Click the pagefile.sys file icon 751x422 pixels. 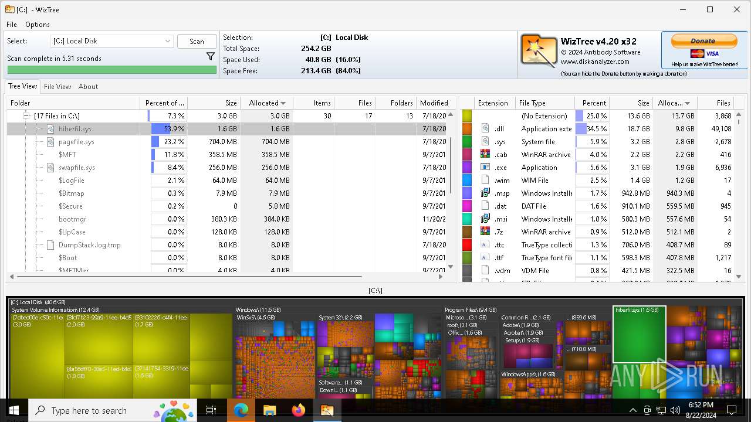click(x=50, y=142)
